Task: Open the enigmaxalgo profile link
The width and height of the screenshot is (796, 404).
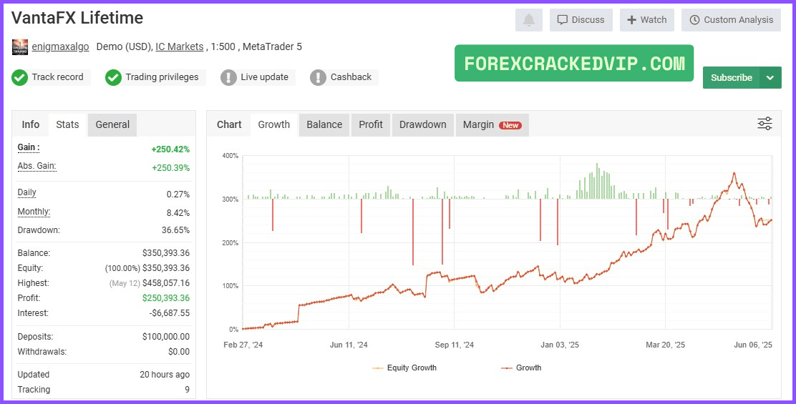Action: point(60,46)
